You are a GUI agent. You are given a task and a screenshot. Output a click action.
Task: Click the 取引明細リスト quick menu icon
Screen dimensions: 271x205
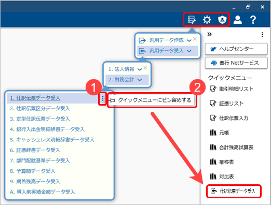tap(213, 89)
